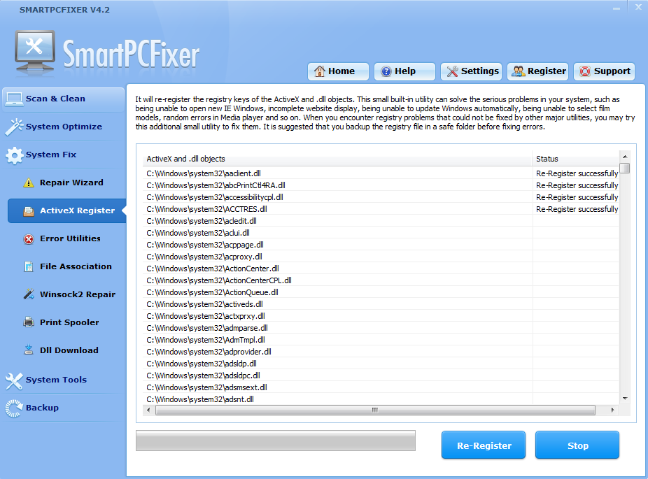Click the System Fix gear icon
This screenshot has width=648, height=479.
click(15, 155)
